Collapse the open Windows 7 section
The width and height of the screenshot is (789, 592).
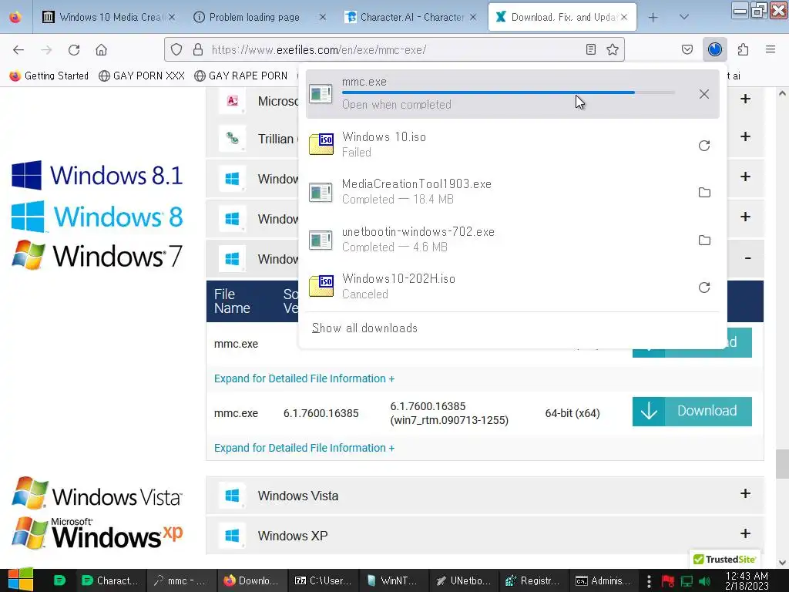click(747, 258)
